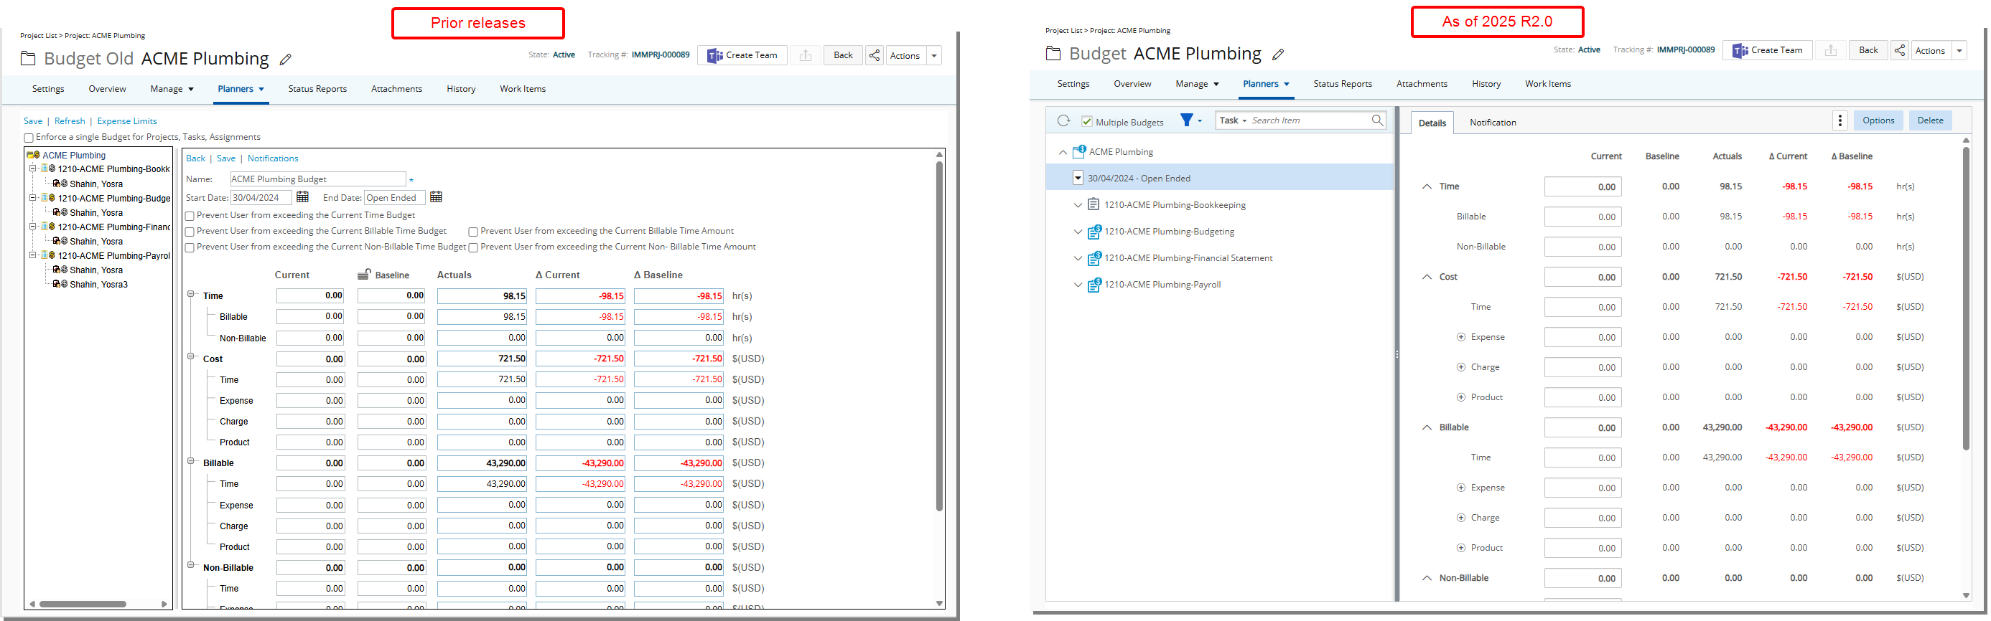Click the vertical scrollbar of the old budget form
1991x621 pixels.
pyautogui.click(x=939, y=336)
